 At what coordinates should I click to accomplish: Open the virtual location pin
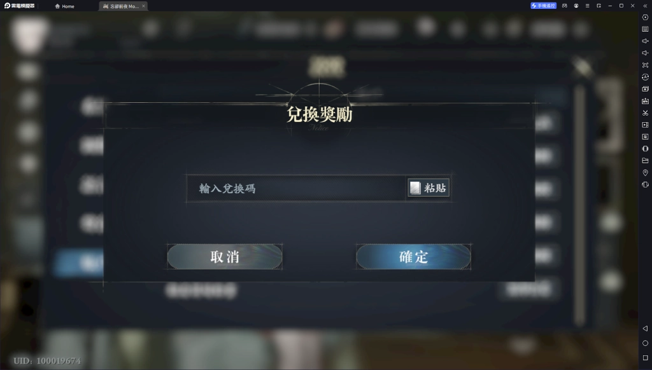coord(645,172)
